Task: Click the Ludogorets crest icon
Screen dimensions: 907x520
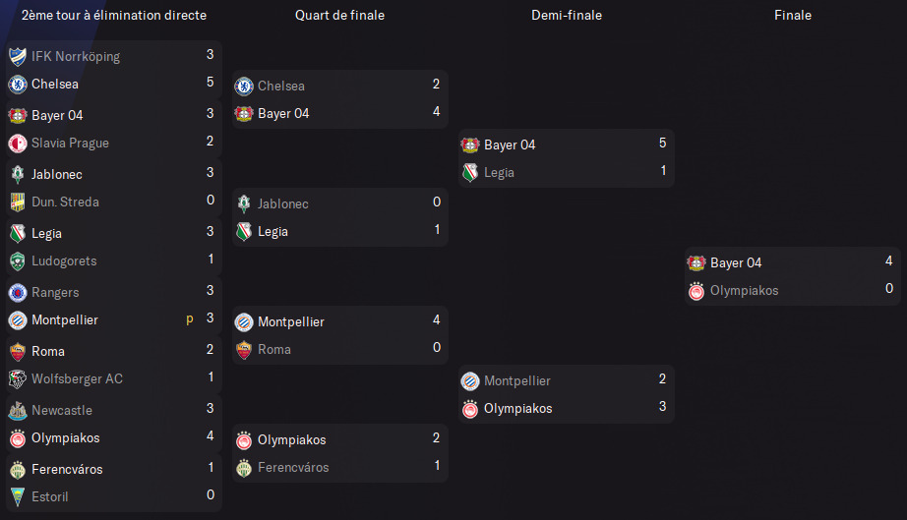Action: [18, 261]
